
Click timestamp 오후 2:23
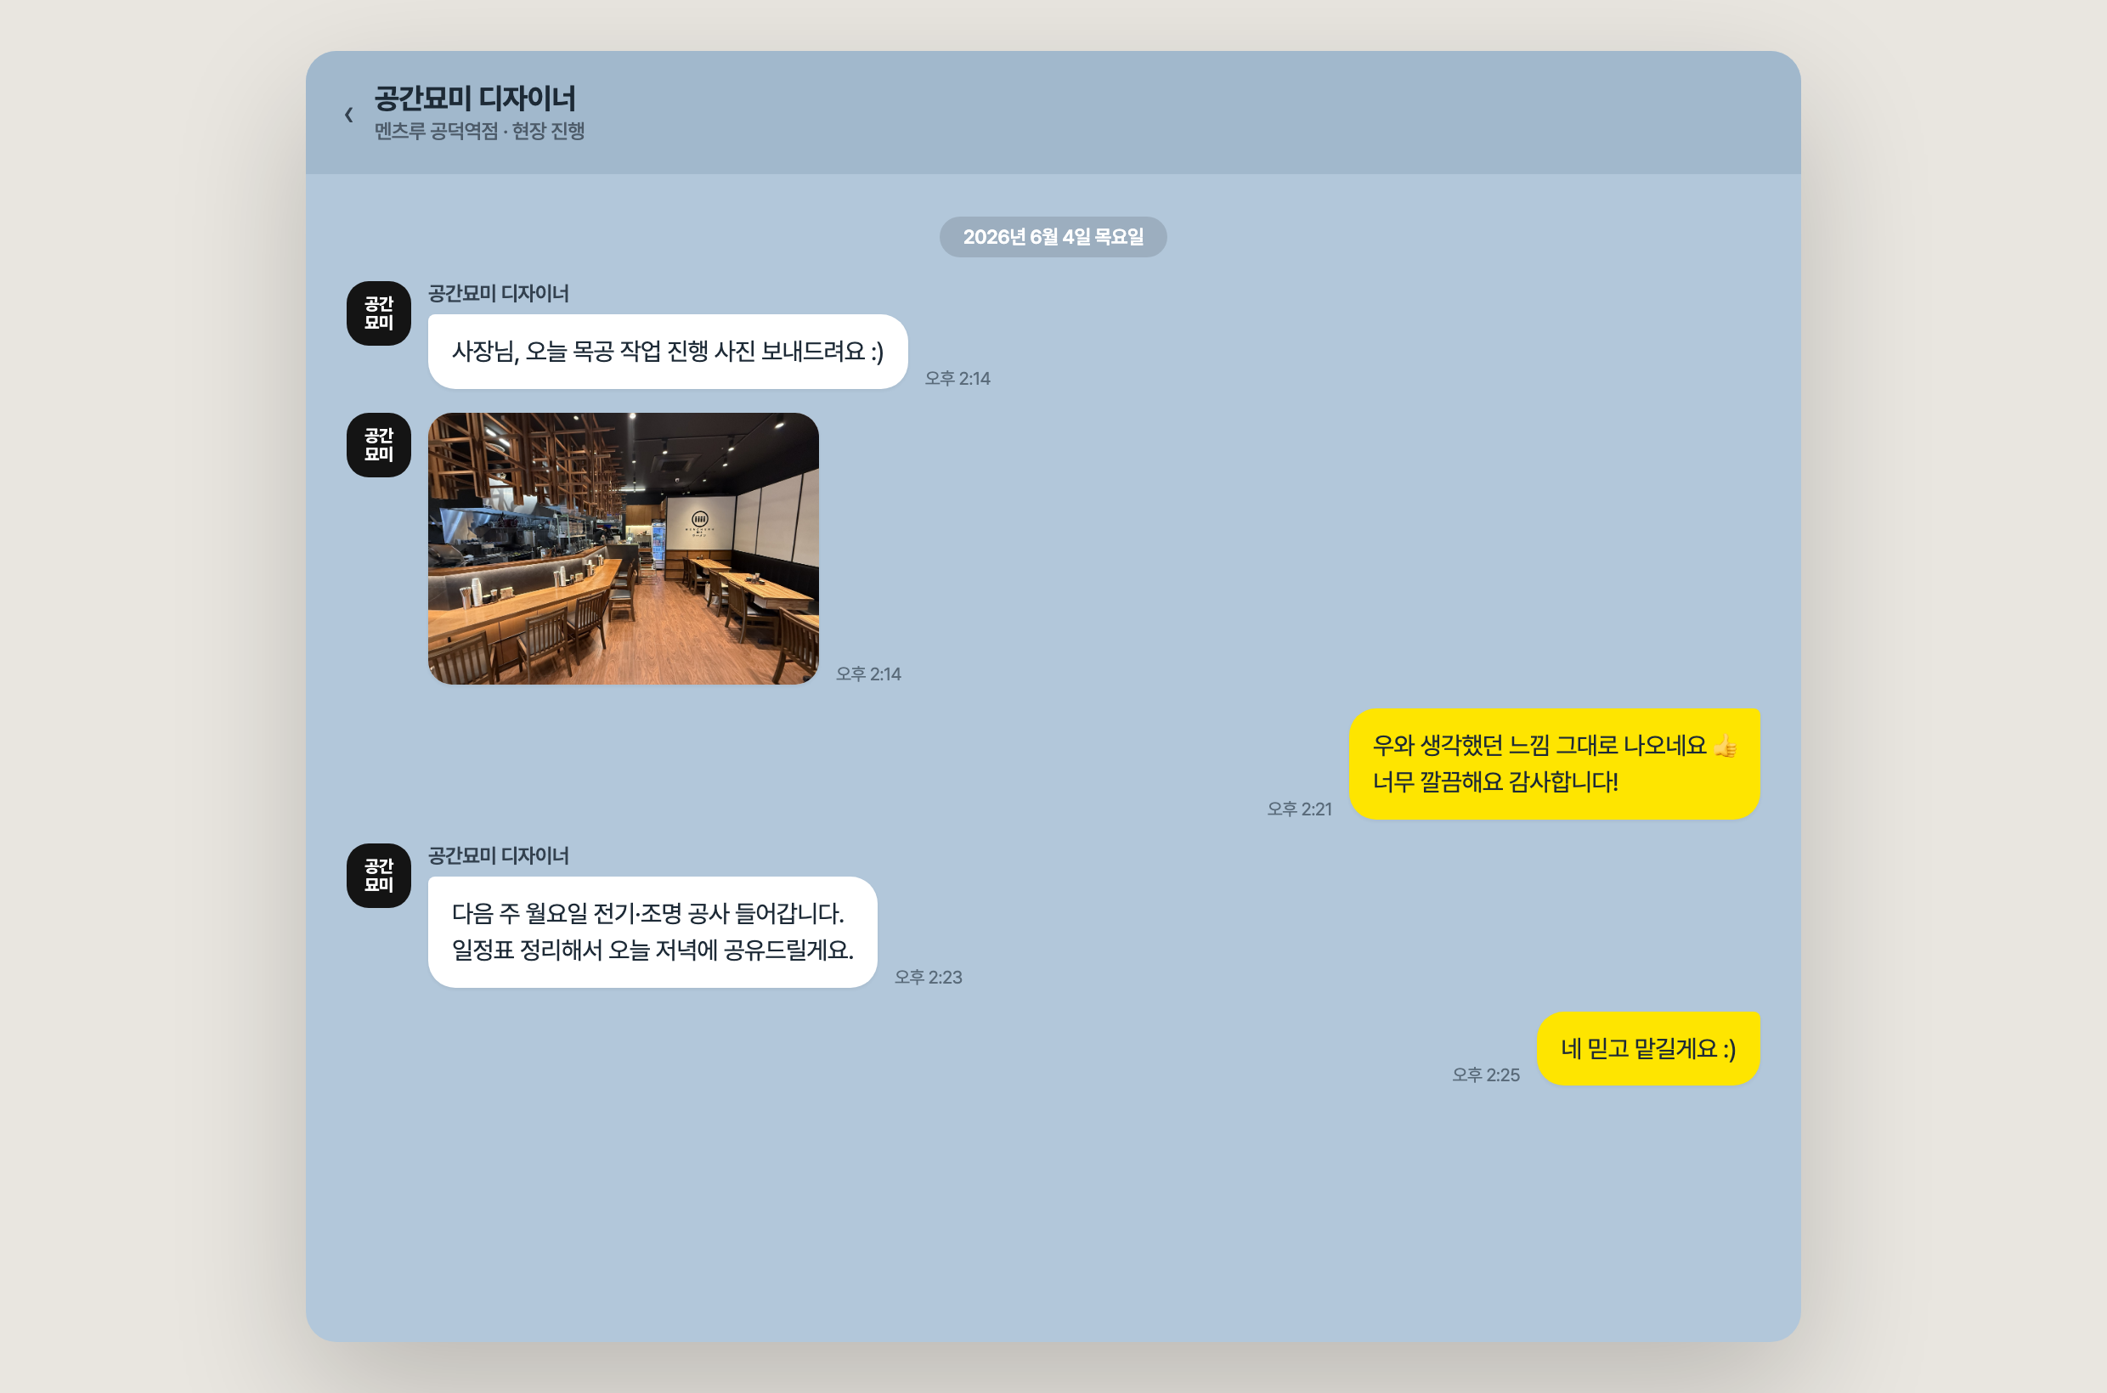(x=928, y=978)
